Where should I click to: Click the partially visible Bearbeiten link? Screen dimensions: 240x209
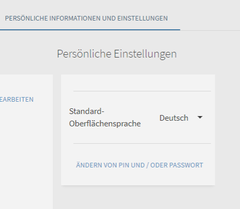[x=16, y=100]
